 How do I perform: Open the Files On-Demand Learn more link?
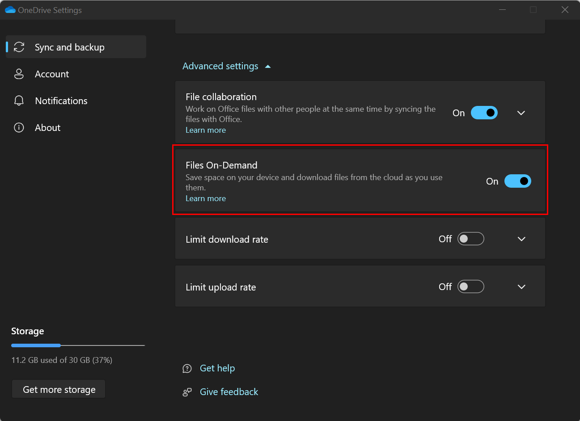coord(206,198)
